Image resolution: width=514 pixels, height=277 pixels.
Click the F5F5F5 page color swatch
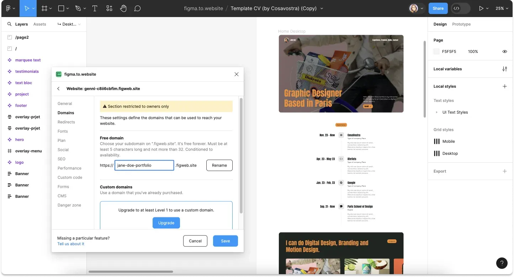(x=436, y=51)
